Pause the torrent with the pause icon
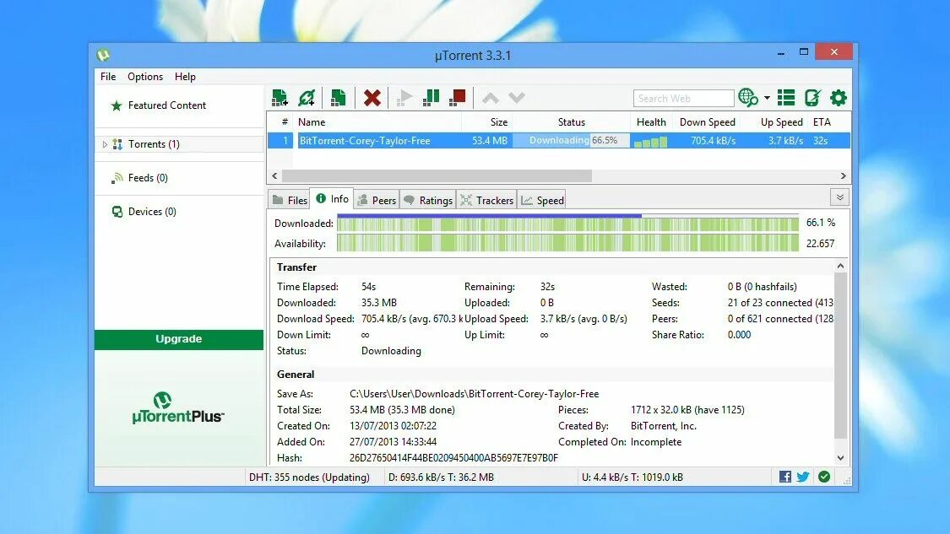Image resolution: width=950 pixels, height=534 pixels. click(431, 98)
